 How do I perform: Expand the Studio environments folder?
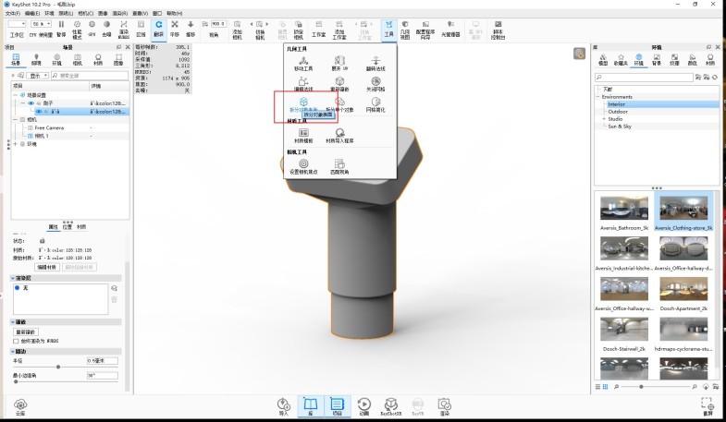(603, 118)
